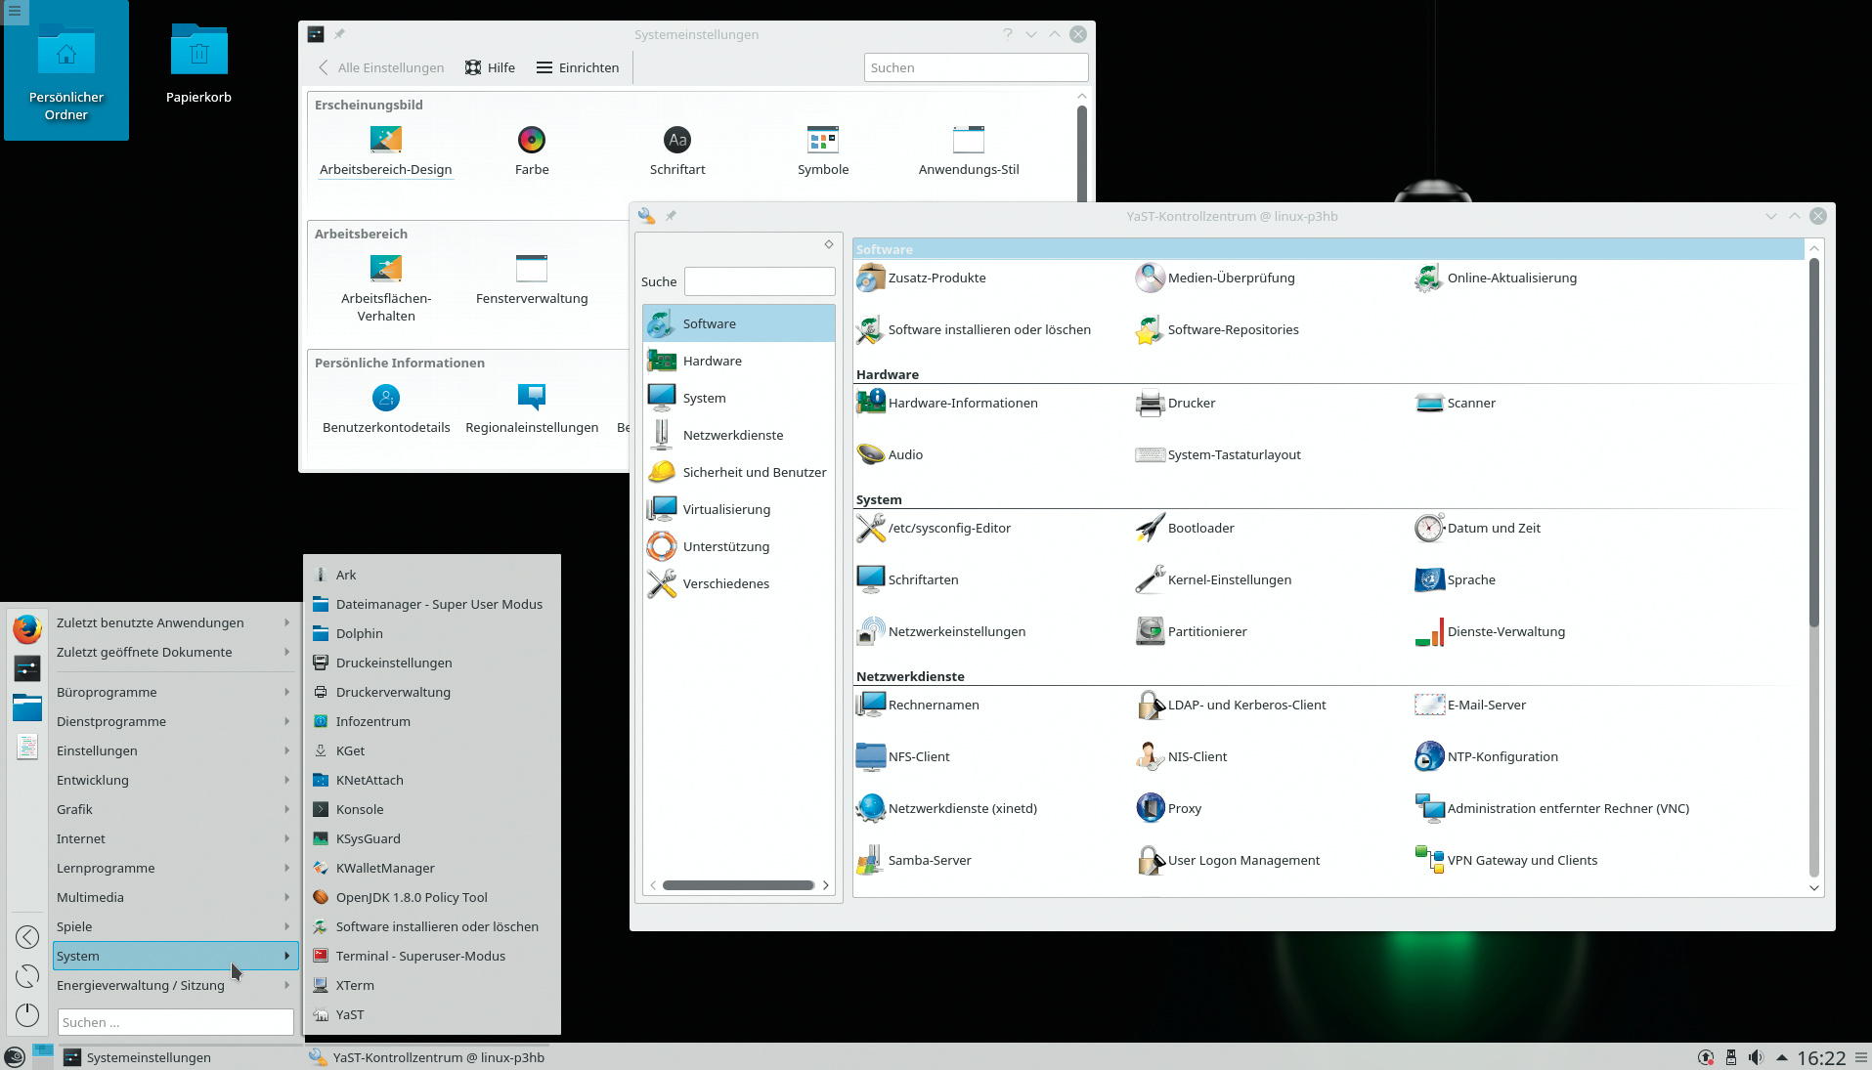Viewport: 1872px width, 1070px height.
Task: Open the Bootloader module icon
Action: click(1150, 528)
